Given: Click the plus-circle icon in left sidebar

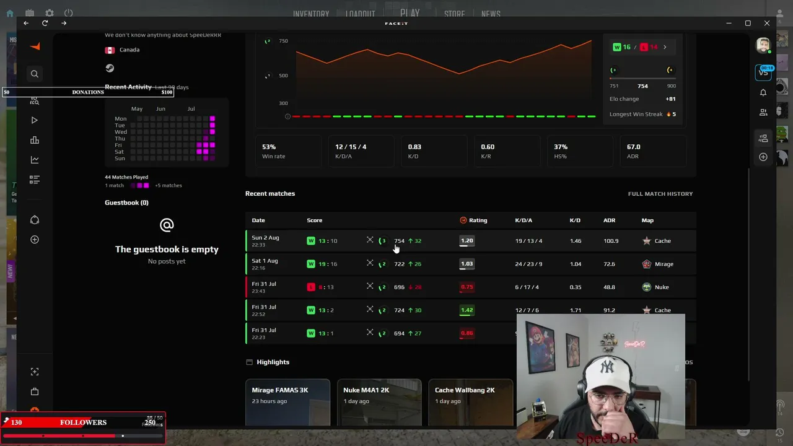Looking at the screenshot, I should point(35,240).
